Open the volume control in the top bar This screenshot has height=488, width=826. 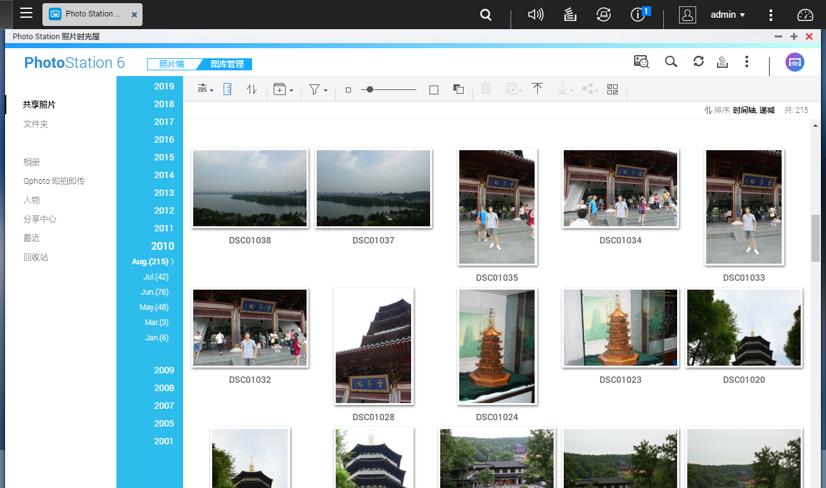coord(535,15)
